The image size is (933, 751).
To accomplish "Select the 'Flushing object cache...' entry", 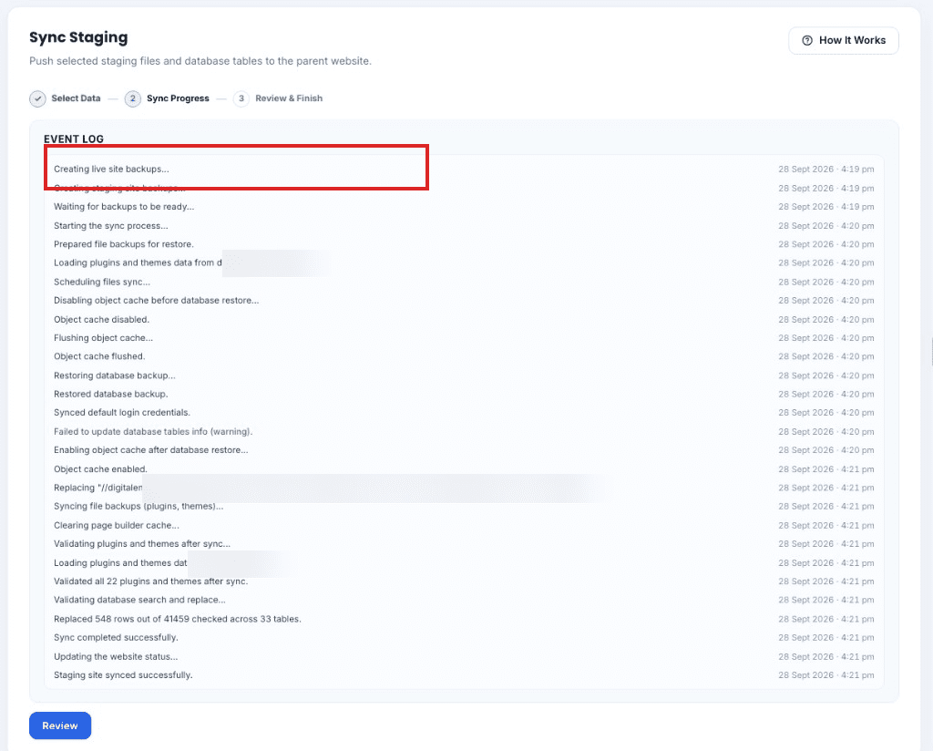I will (104, 337).
